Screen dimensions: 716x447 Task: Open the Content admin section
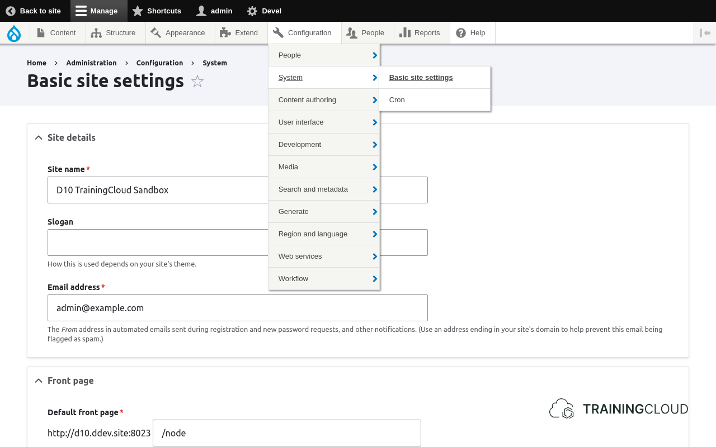[x=56, y=33]
